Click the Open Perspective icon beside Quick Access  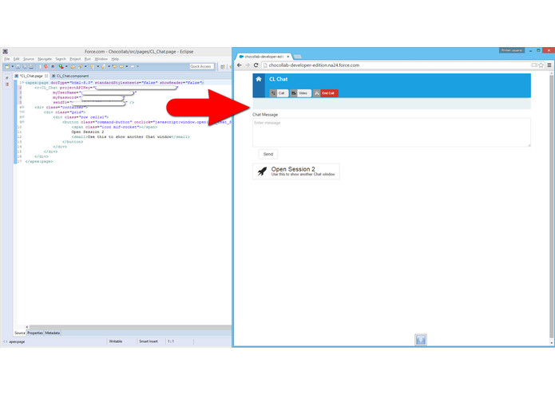[x=223, y=66]
